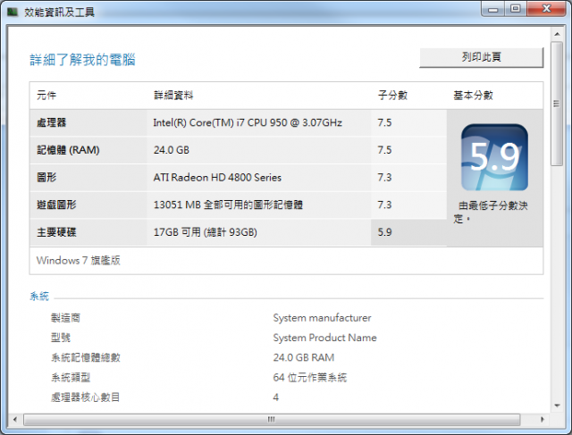Click the 24.0 GB RAM value
Screen dimensions: 572x435
[304, 357]
